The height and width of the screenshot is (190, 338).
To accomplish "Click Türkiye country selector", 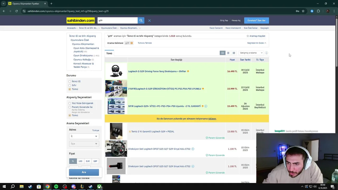I will [96, 130].
